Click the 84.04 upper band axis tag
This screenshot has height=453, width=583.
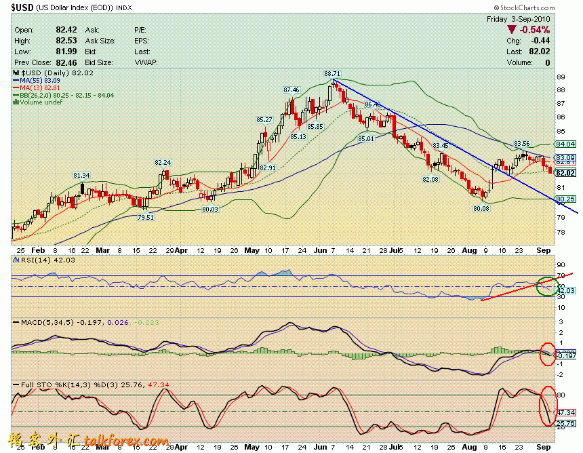[x=565, y=144]
